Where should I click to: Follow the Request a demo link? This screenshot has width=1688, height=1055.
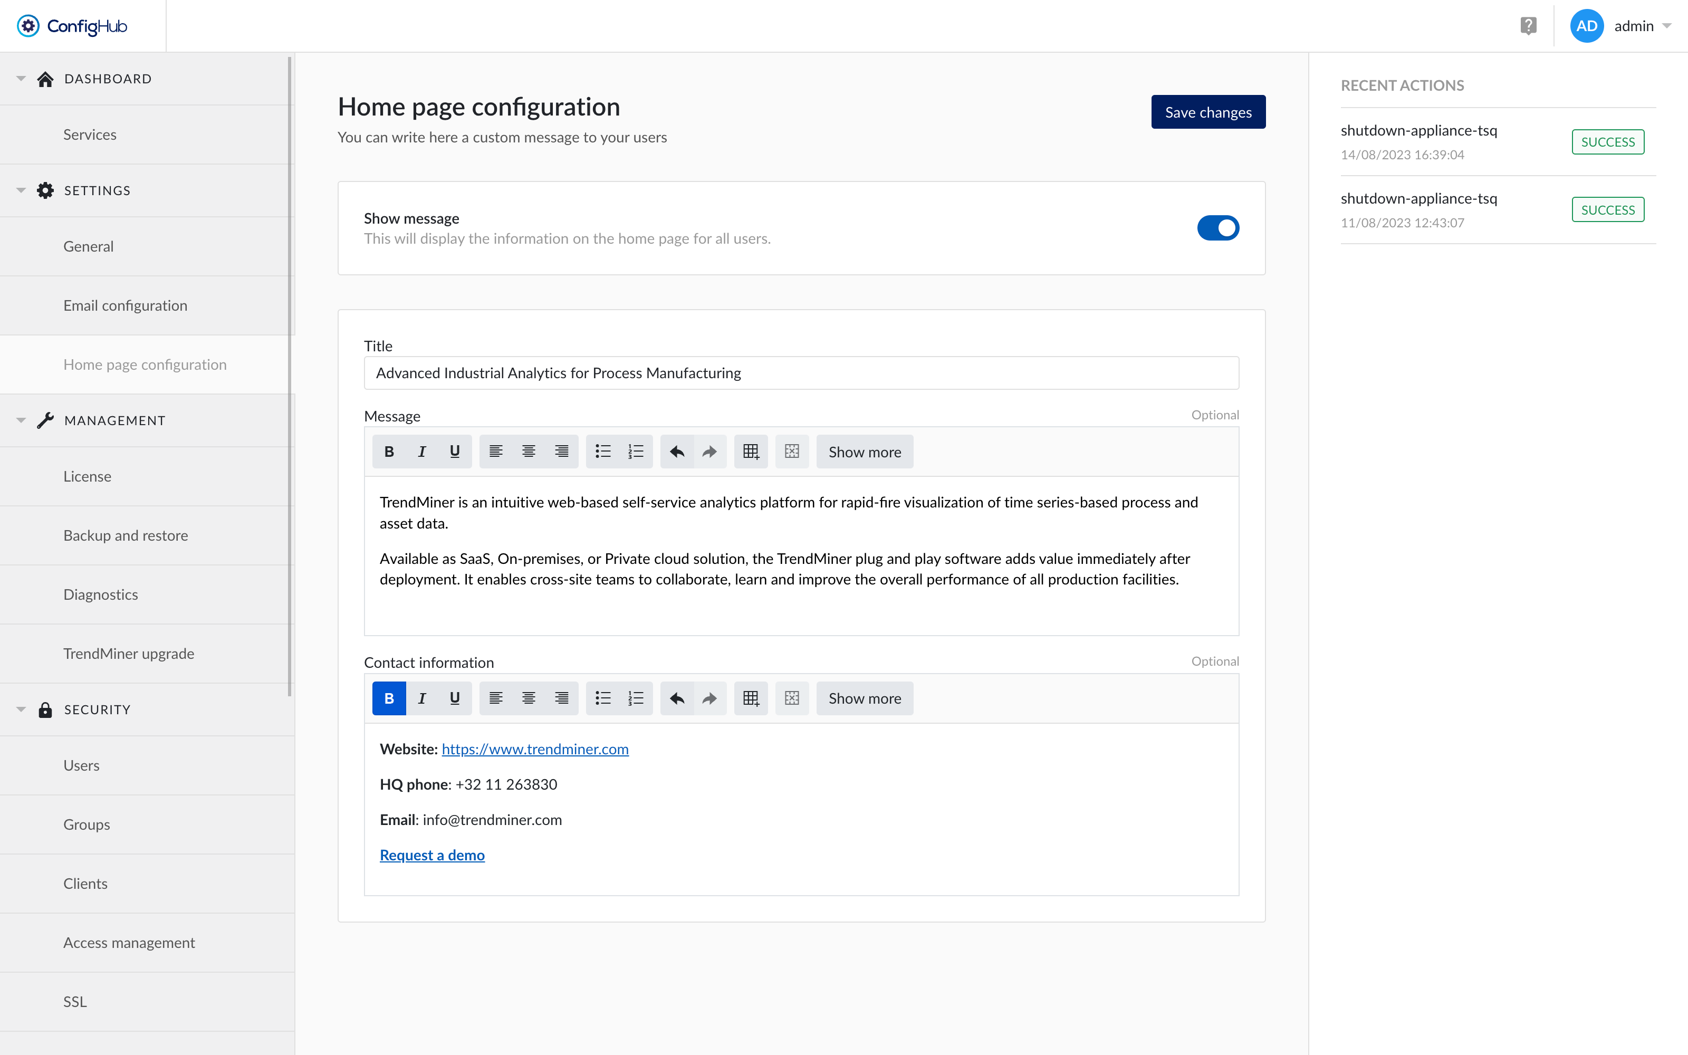(x=432, y=855)
